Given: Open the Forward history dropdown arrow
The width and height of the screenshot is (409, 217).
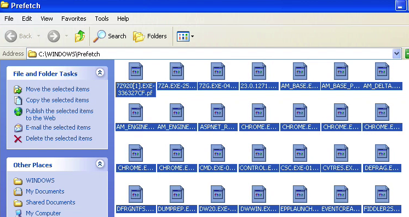Looking at the screenshot, I should (66, 36).
